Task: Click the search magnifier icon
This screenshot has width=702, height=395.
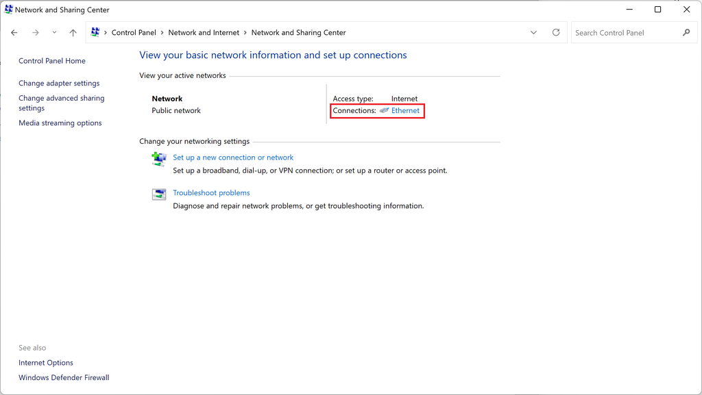Action: [x=686, y=33]
